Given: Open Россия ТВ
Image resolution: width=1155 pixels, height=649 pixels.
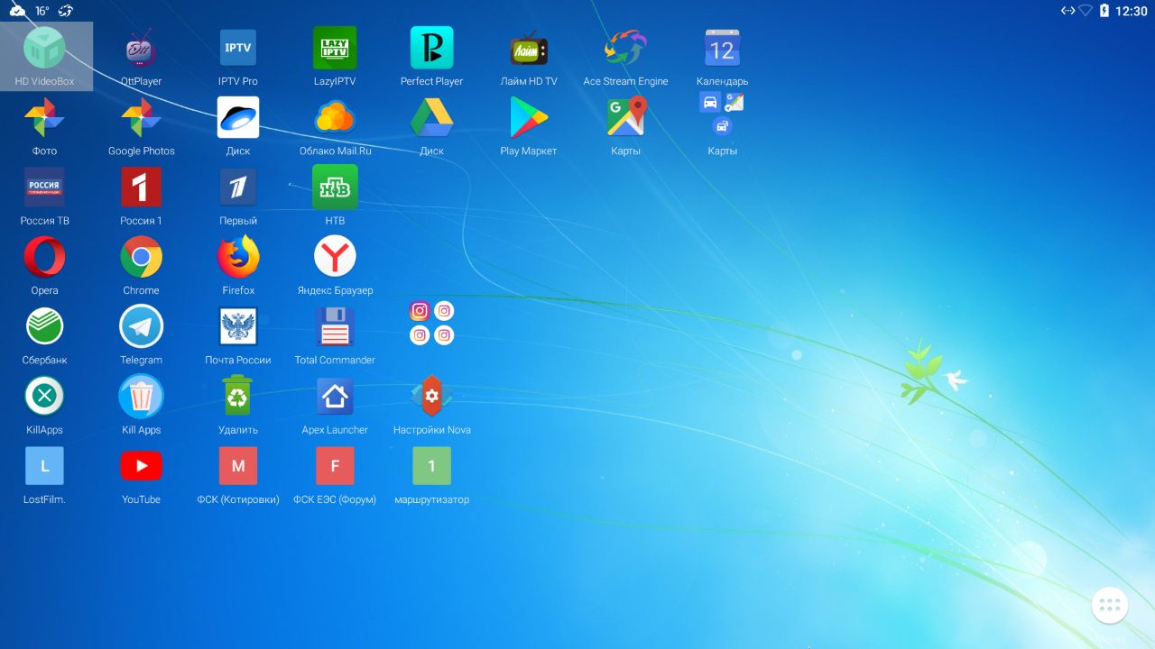Looking at the screenshot, I should tap(44, 187).
